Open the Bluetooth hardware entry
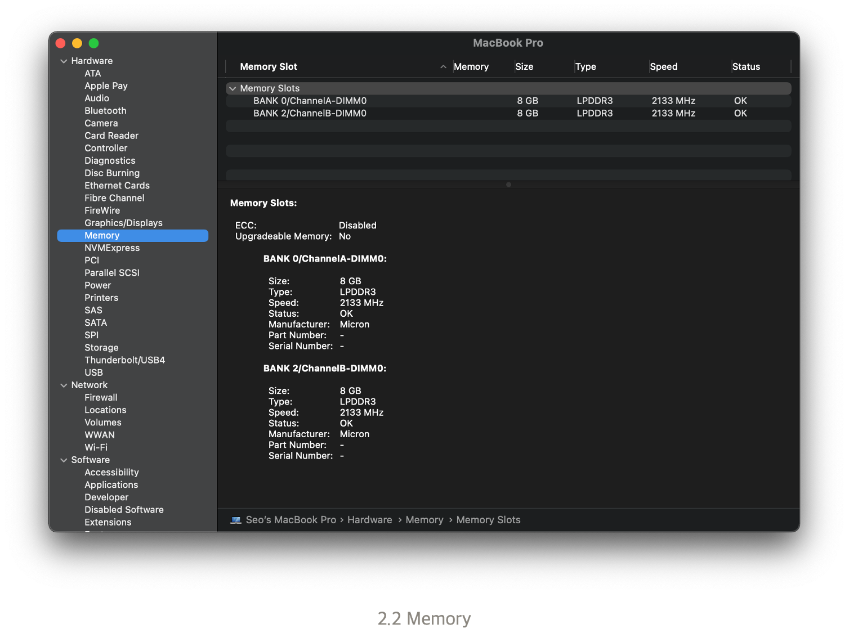The width and height of the screenshot is (849, 633). (105, 111)
